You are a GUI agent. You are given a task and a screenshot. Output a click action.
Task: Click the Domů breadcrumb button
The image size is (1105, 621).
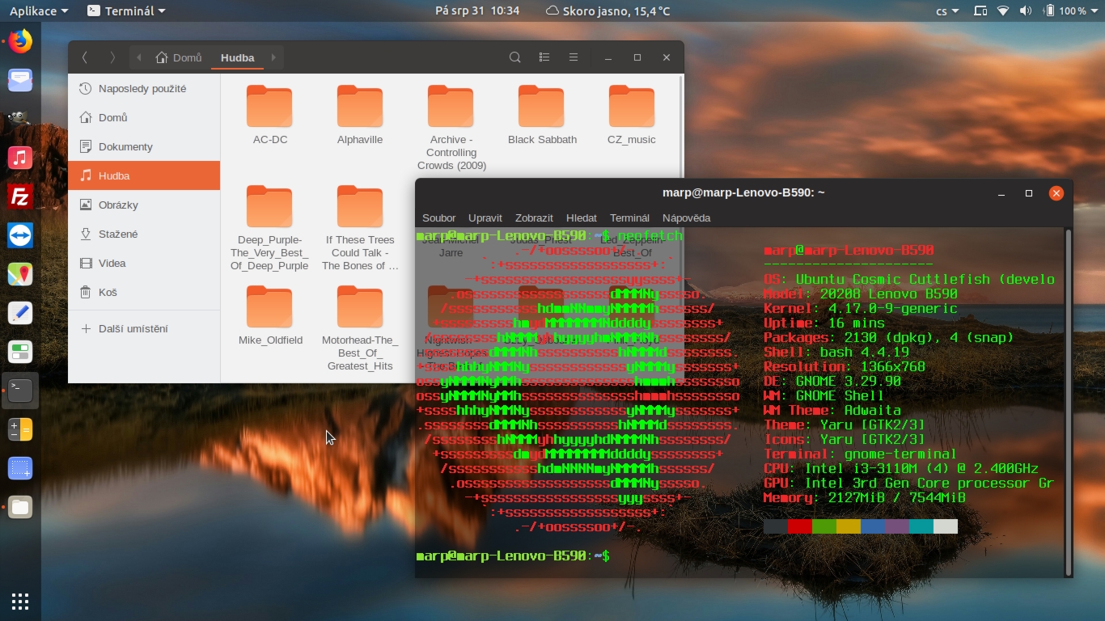[179, 57]
